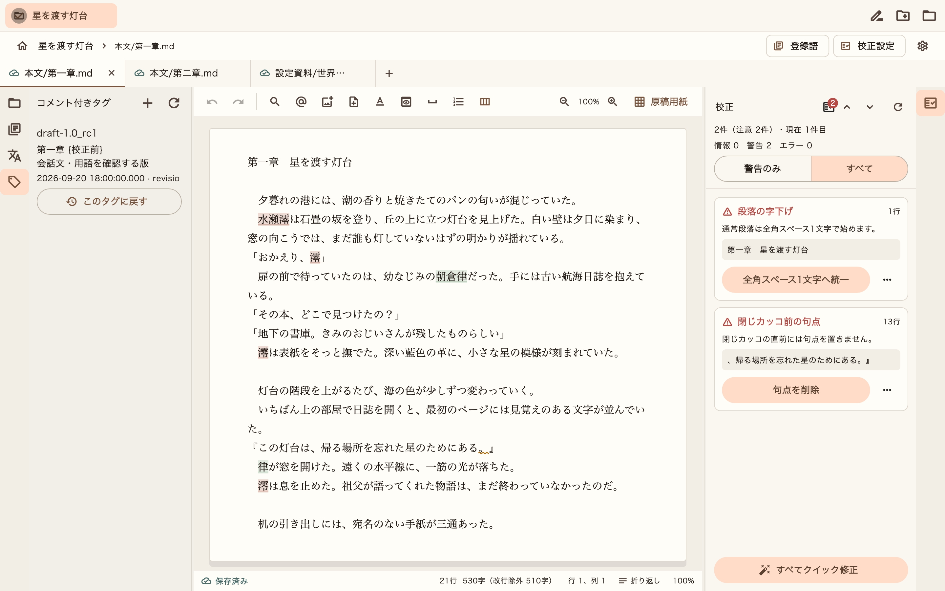
Task: Go to next proofreading issue
Action: [x=870, y=107]
